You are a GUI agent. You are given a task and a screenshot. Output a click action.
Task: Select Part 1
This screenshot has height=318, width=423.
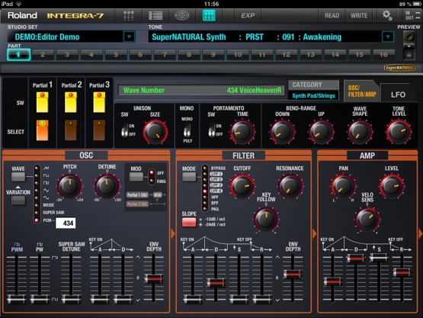click(x=18, y=55)
